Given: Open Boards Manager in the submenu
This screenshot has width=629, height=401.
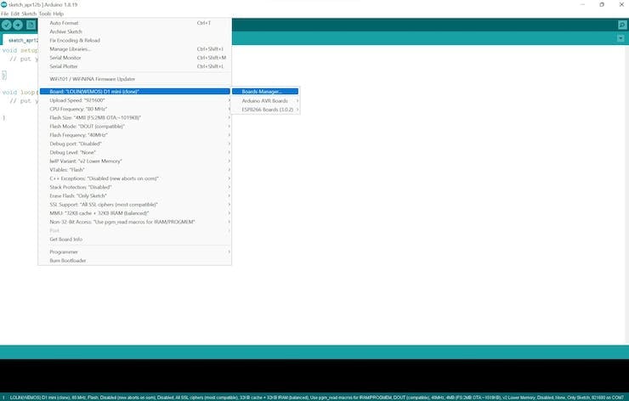Looking at the screenshot, I should click(265, 92).
